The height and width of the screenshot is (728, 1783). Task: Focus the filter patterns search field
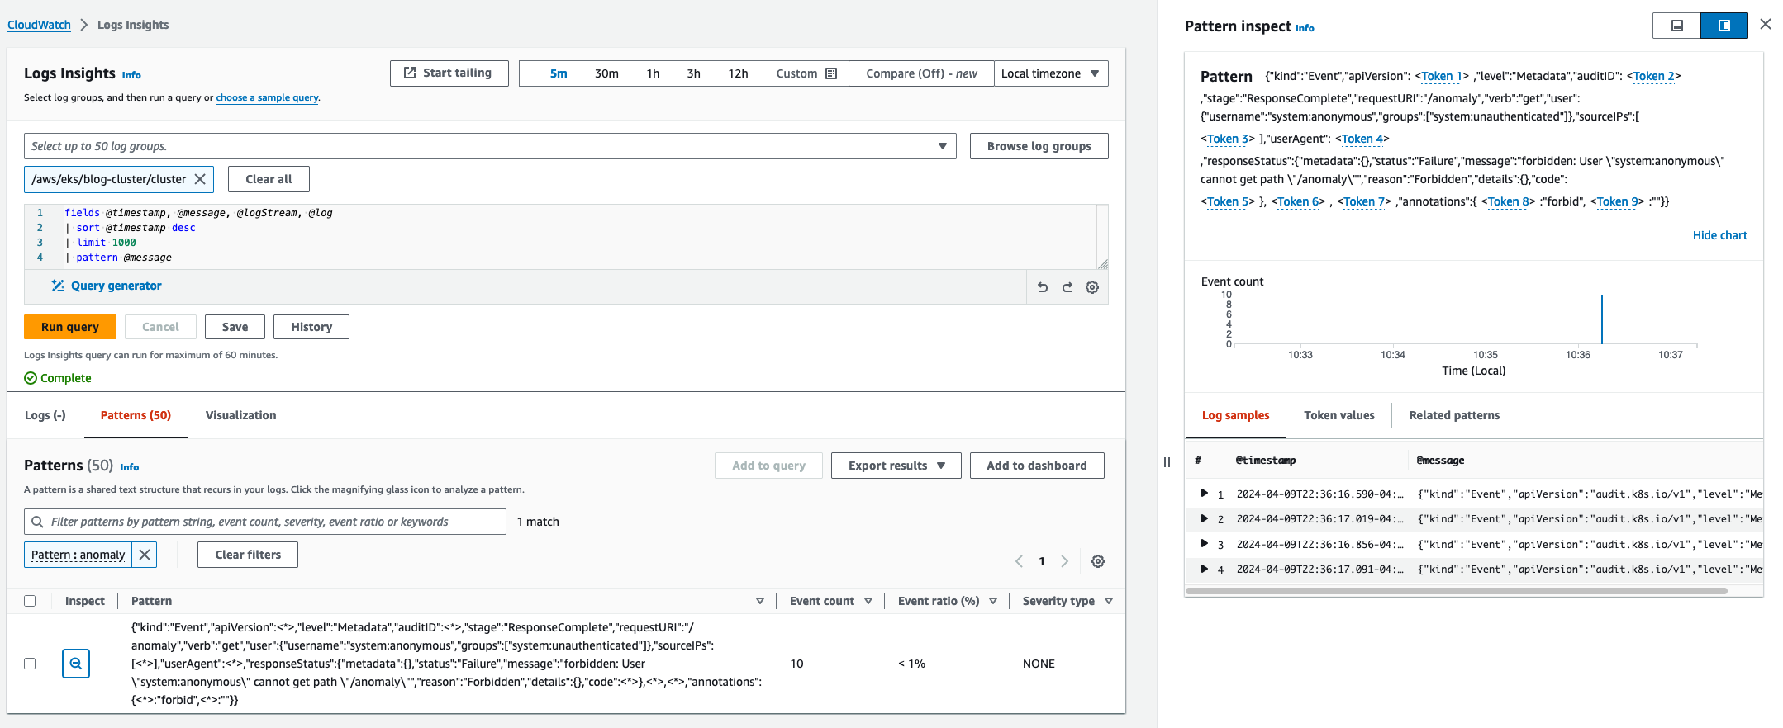(265, 522)
